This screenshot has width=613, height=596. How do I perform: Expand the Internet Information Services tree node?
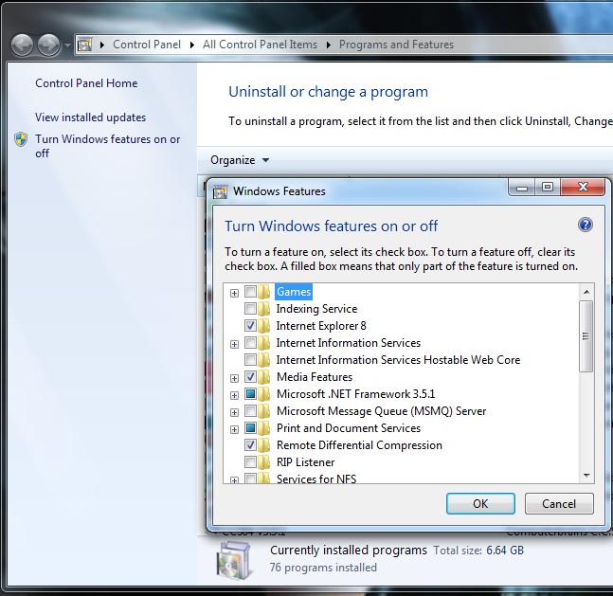(x=234, y=344)
